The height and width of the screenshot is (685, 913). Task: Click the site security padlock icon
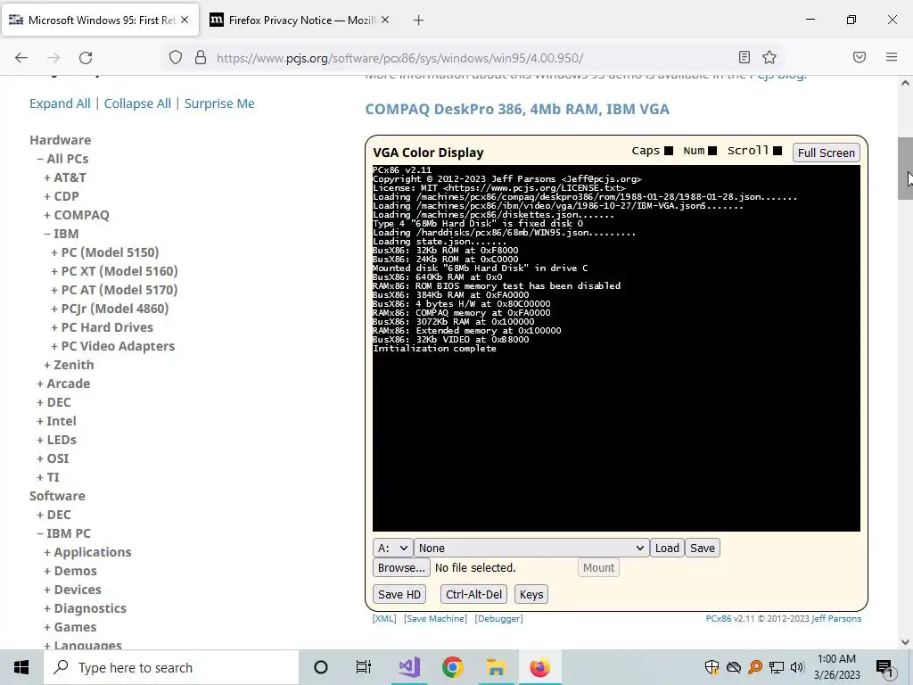(x=201, y=58)
